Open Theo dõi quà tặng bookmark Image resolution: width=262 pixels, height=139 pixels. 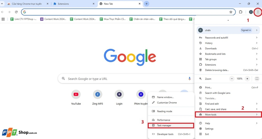(x=173, y=19)
